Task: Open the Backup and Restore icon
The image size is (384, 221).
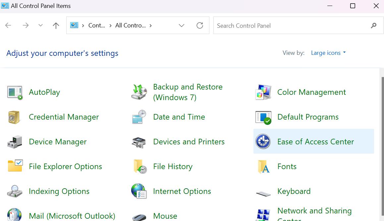Action: (x=139, y=92)
